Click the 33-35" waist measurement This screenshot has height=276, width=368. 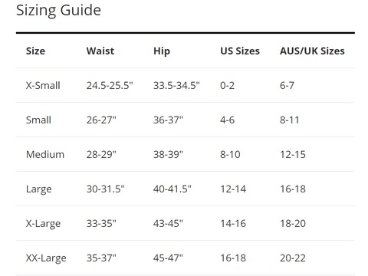pos(101,223)
